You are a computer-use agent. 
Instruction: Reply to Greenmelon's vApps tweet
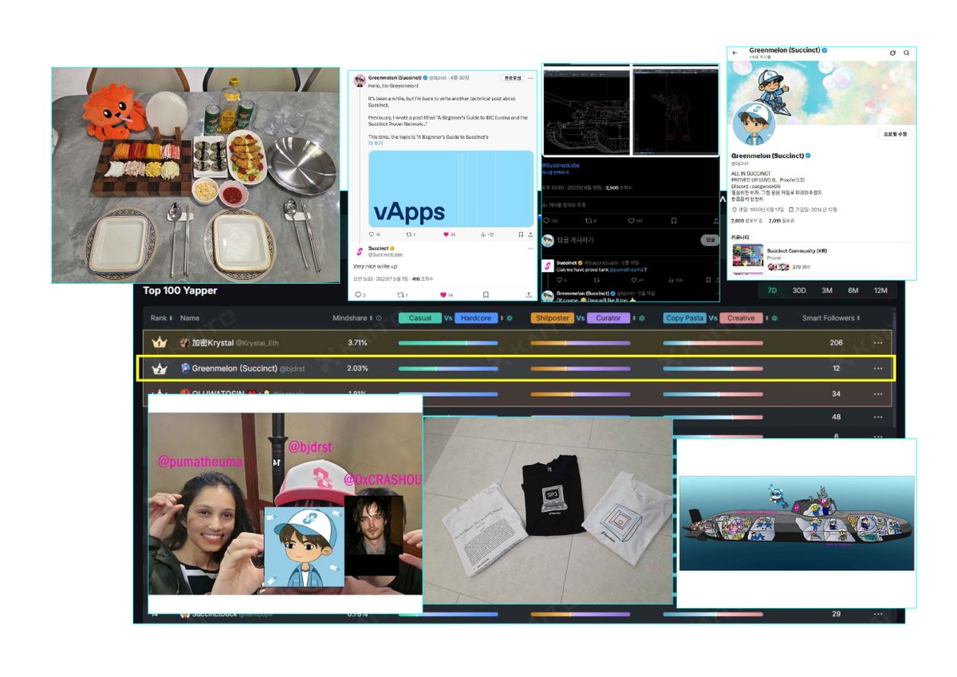[372, 234]
